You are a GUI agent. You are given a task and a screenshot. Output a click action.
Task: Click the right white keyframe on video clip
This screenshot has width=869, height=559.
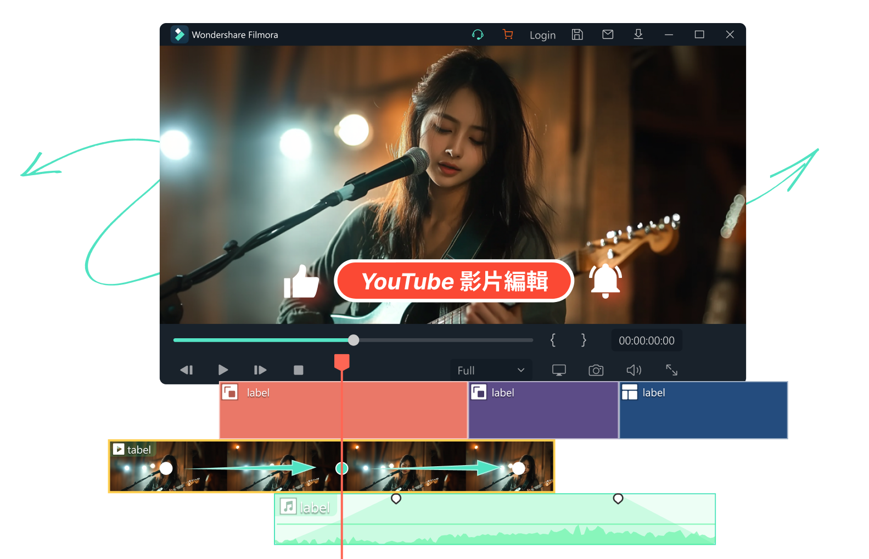519,468
